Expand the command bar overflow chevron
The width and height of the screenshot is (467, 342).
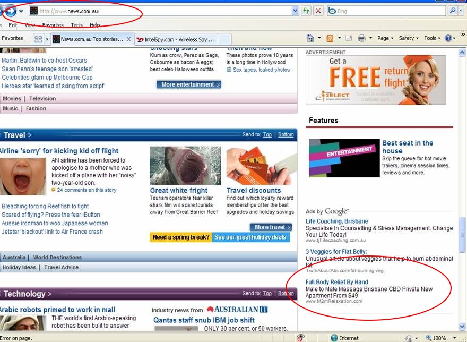[463, 35]
